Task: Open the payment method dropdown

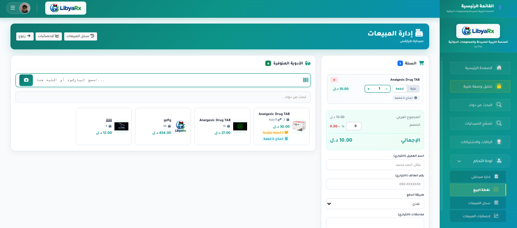Action: point(375,204)
